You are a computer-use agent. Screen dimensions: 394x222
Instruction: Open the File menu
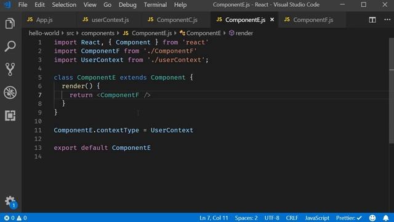23,5
